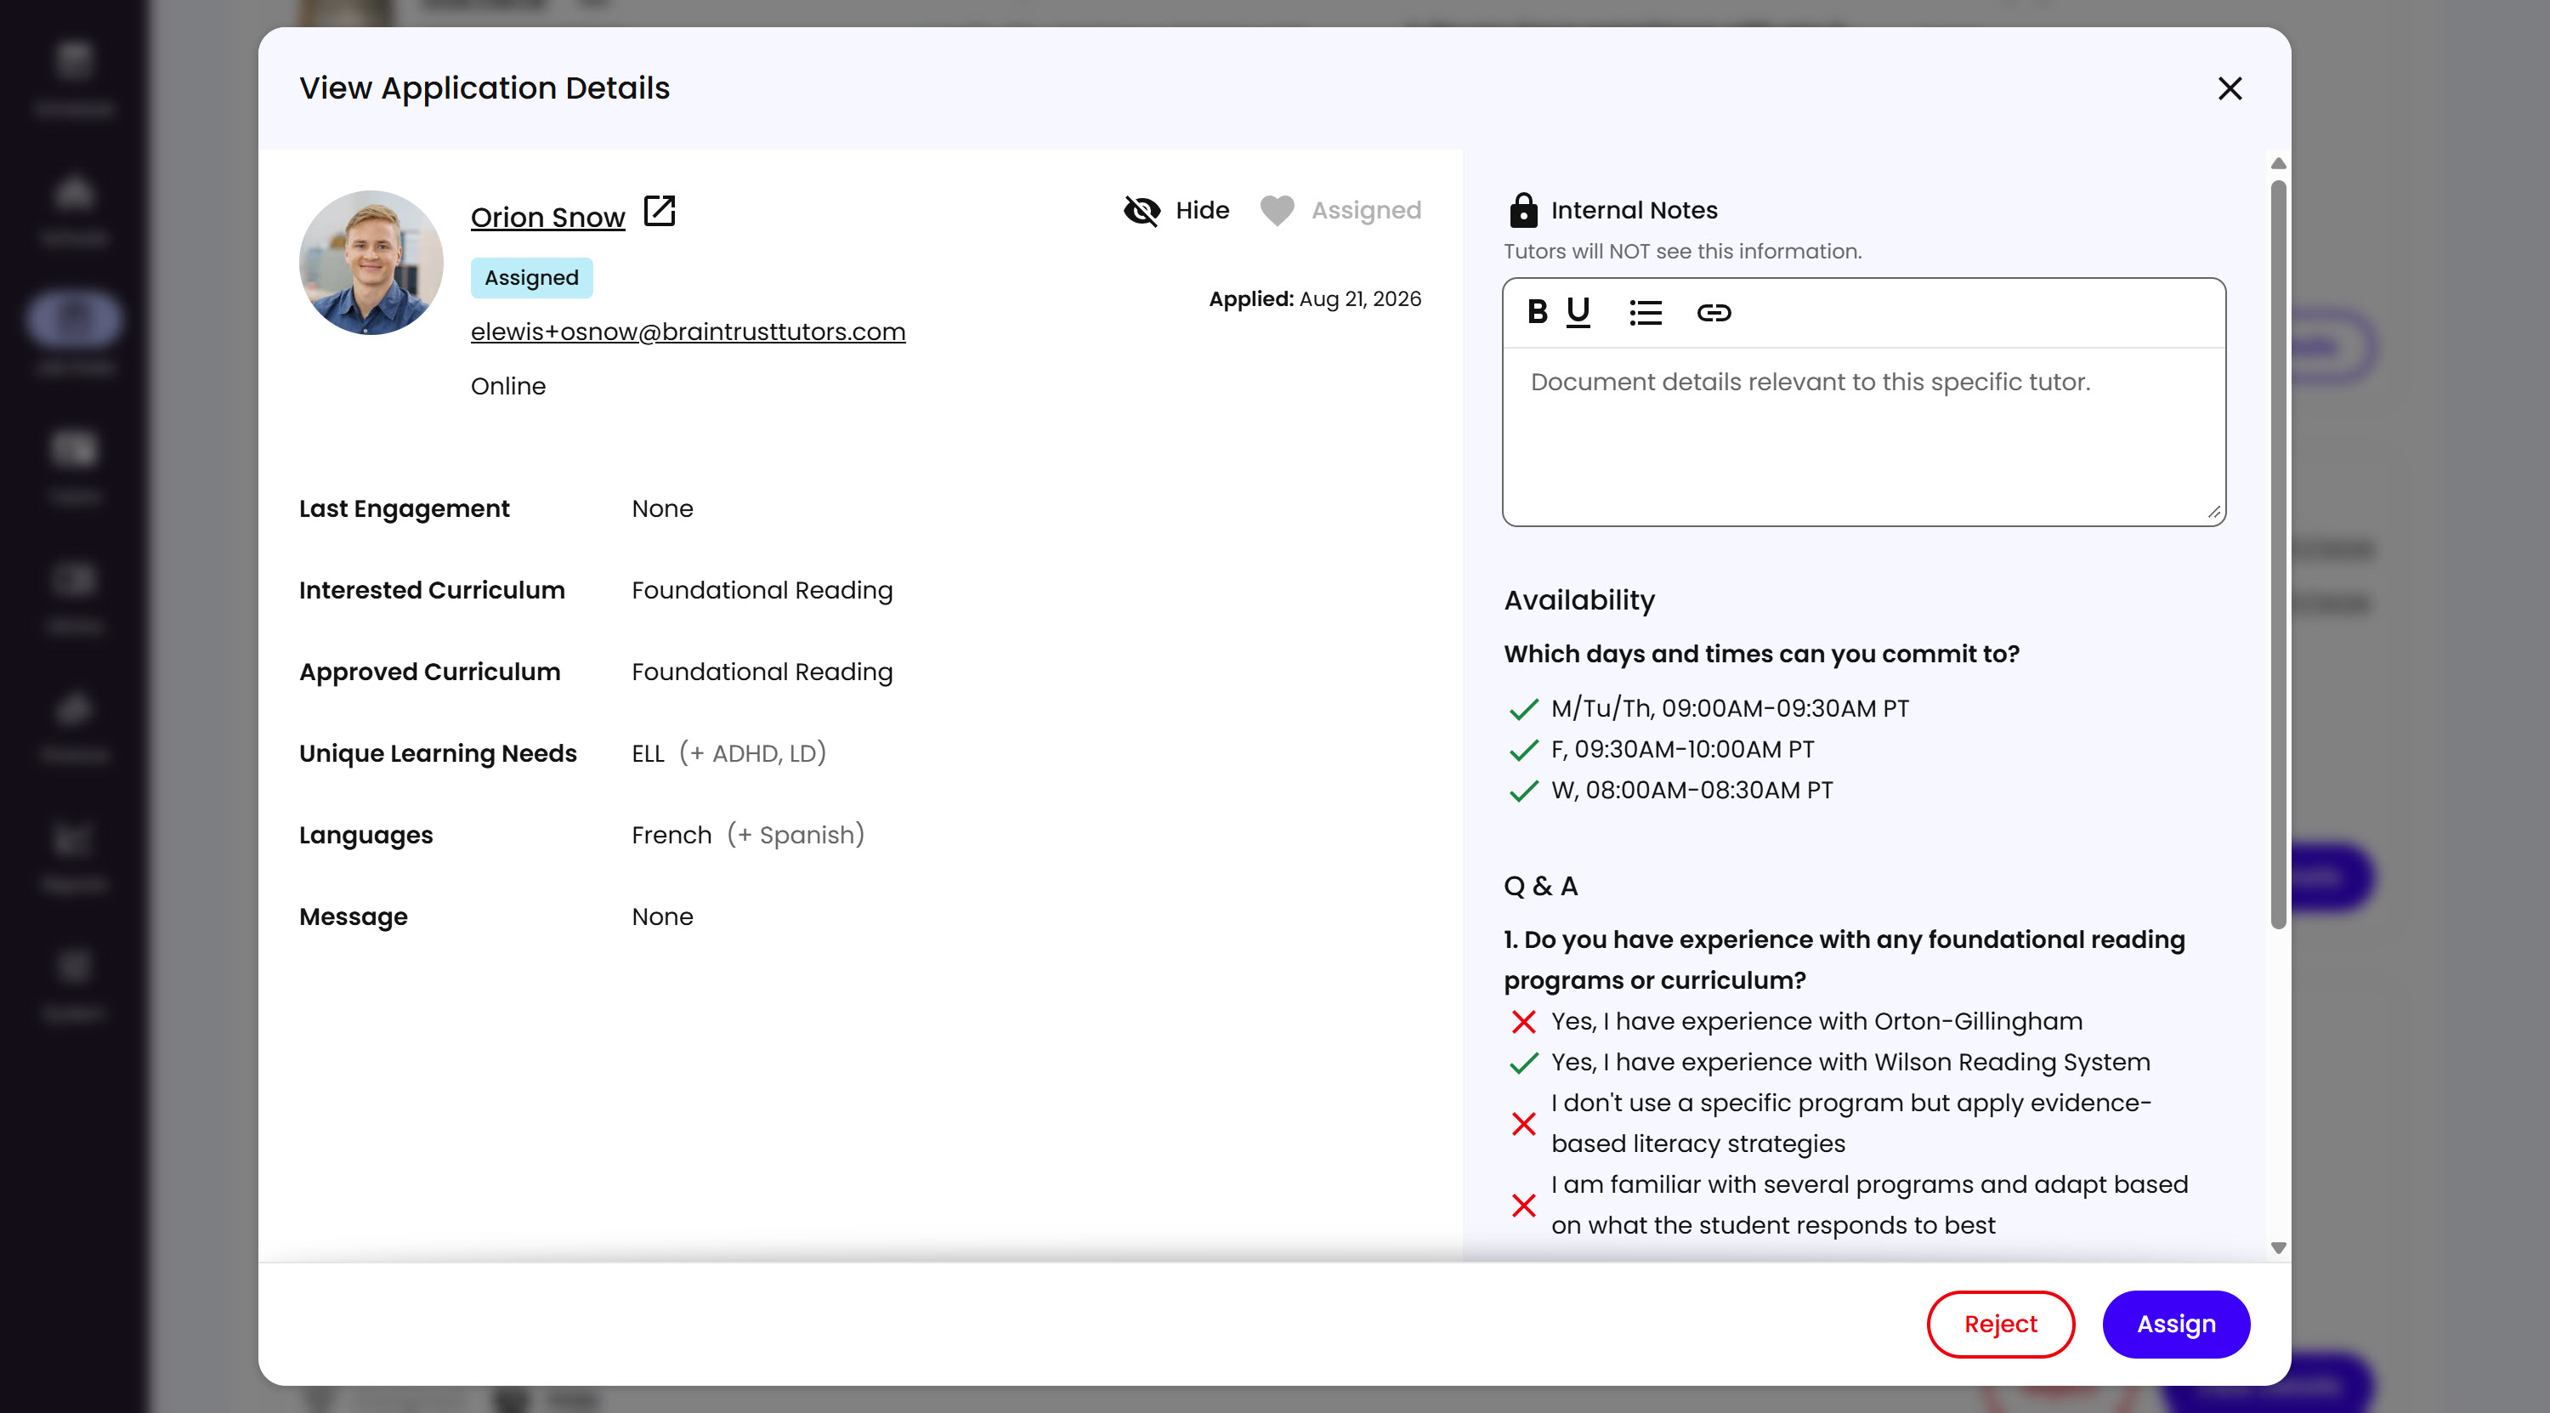This screenshot has height=1413, width=2550.
Task: Click the ELL learning need text
Action: click(649, 753)
